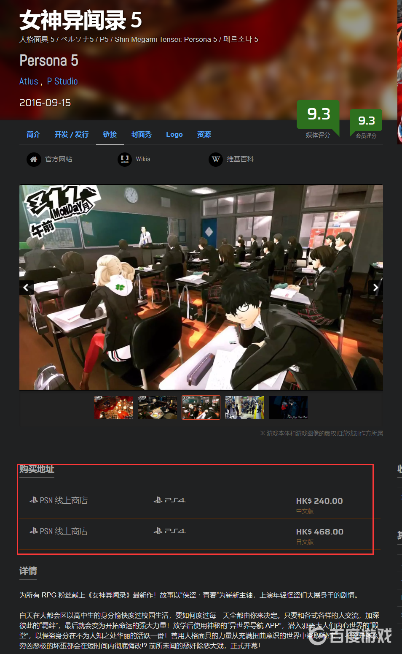Open the 资源 tab

(x=204, y=134)
